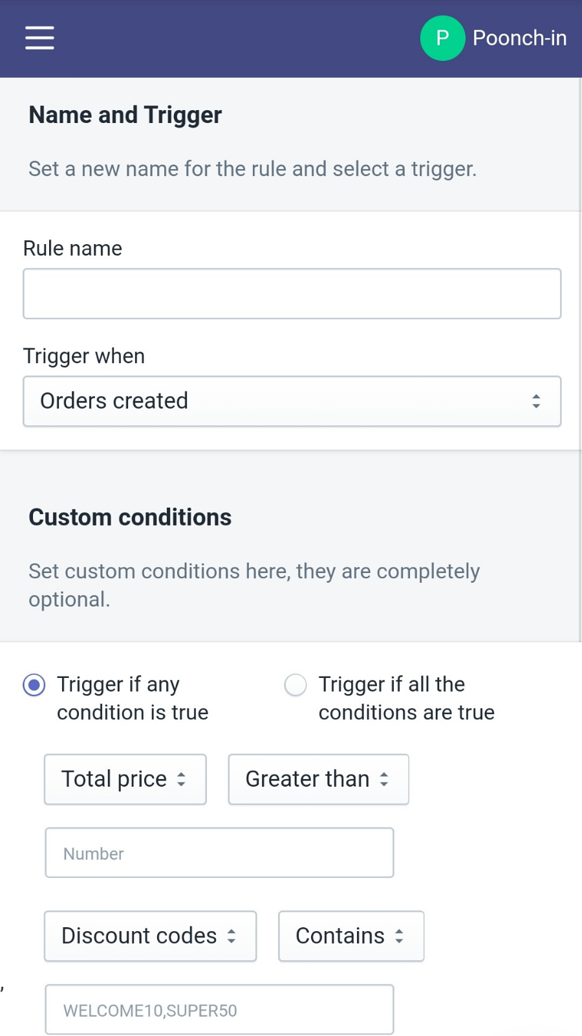Click the Poonch-in account name
This screenshot has height=1036, width=582.
click(519, 38)
